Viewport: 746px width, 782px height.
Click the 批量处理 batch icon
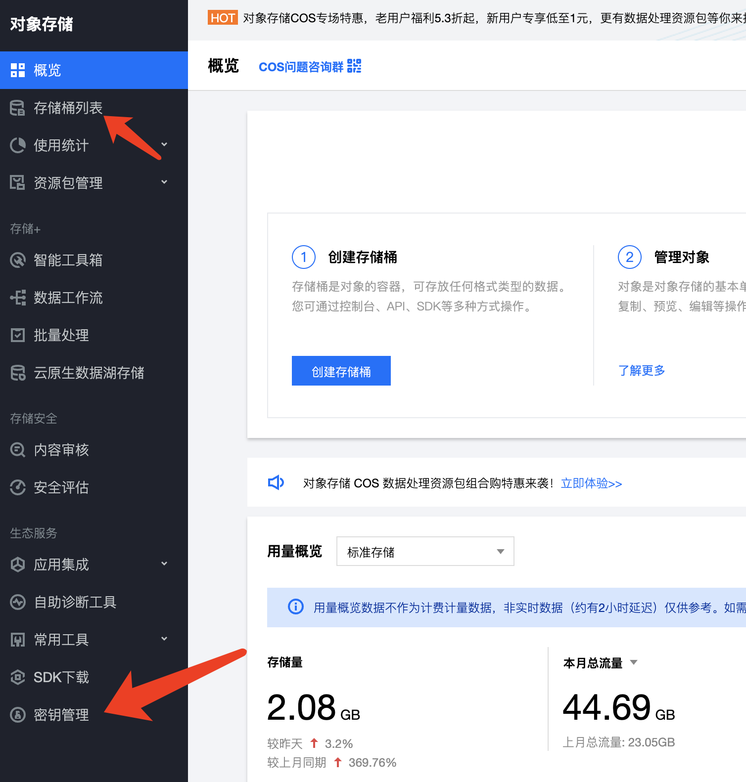coord(18,335)
